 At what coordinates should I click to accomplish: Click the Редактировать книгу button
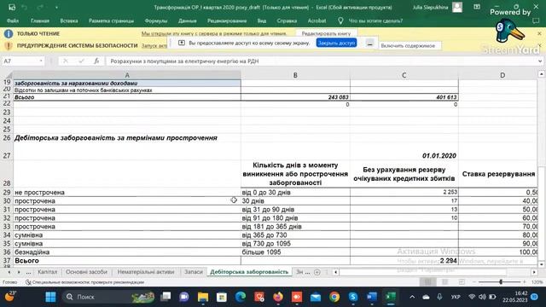coord(326,34)
